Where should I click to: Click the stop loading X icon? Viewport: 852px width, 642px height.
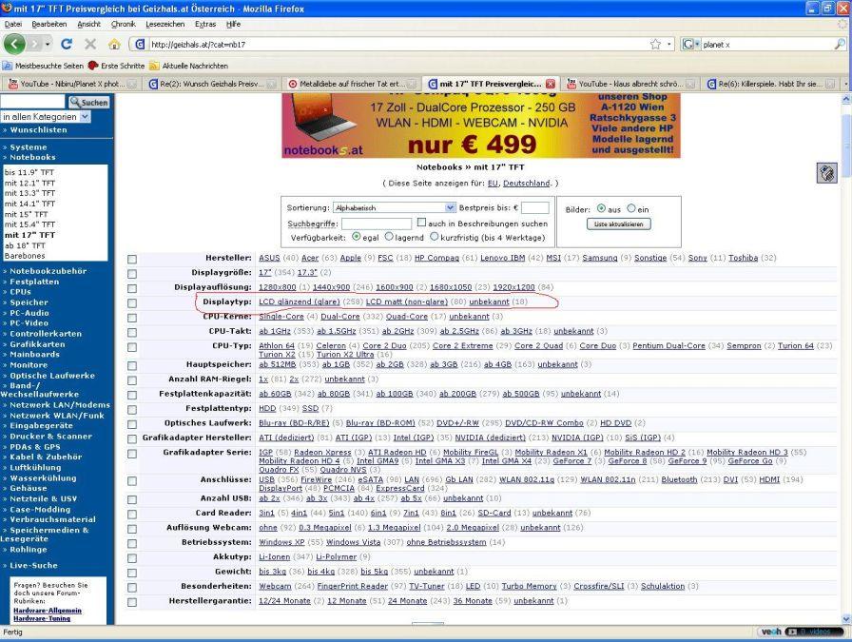pos(90,44)
